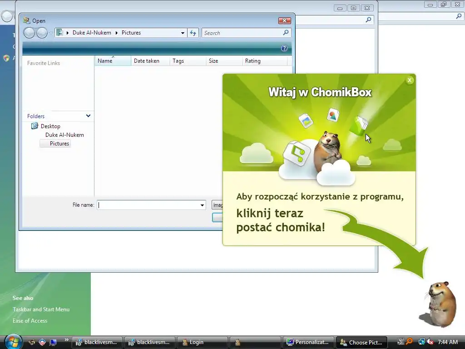465x349 pixels.
Task: Switch to the first blacklivesm... taskbar button
Action: point(97,342)
